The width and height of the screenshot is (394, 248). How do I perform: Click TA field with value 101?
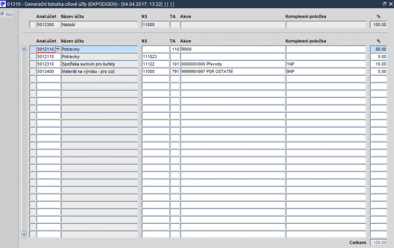click(175, 64)
